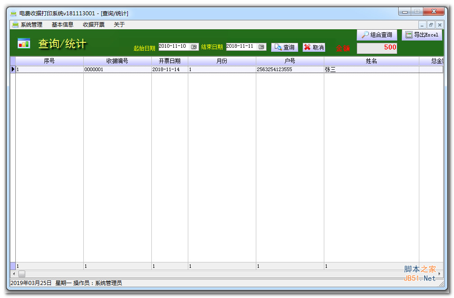
Task: Restore the inner child window
Action: tap(431, 25)
